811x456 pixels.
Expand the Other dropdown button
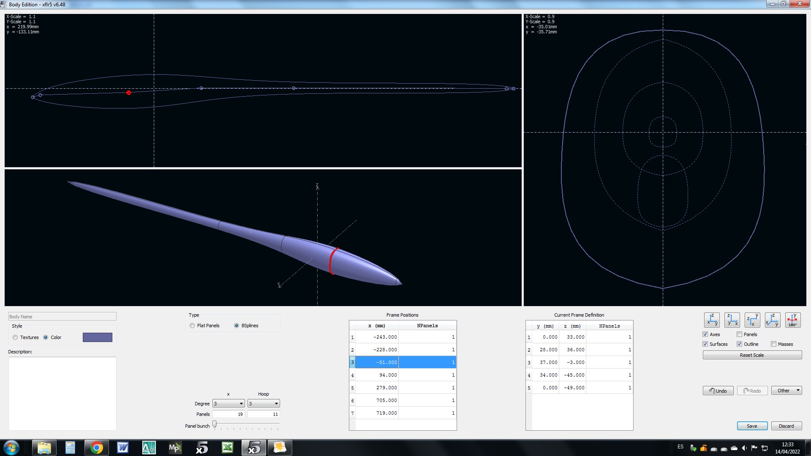click(787, 391)
